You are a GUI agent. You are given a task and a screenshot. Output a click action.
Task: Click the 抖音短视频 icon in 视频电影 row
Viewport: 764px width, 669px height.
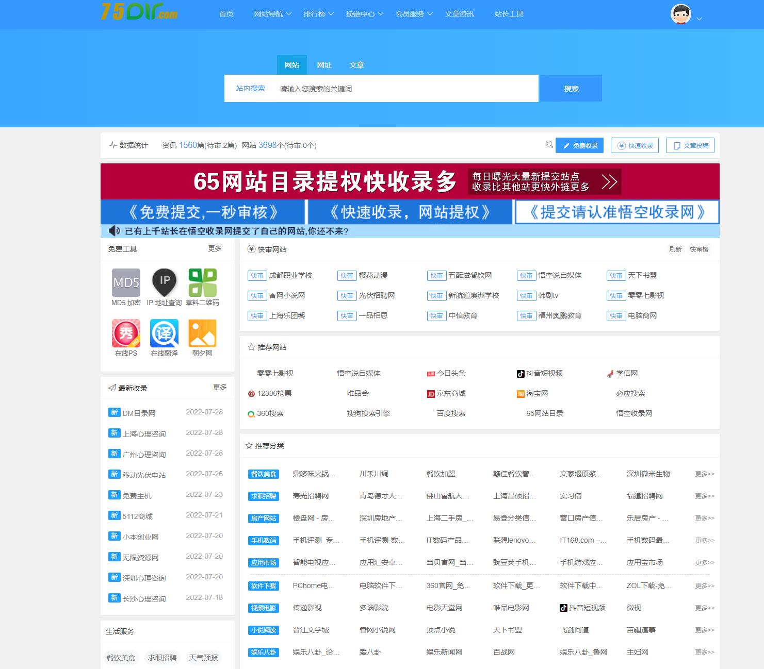coord(563,608)
